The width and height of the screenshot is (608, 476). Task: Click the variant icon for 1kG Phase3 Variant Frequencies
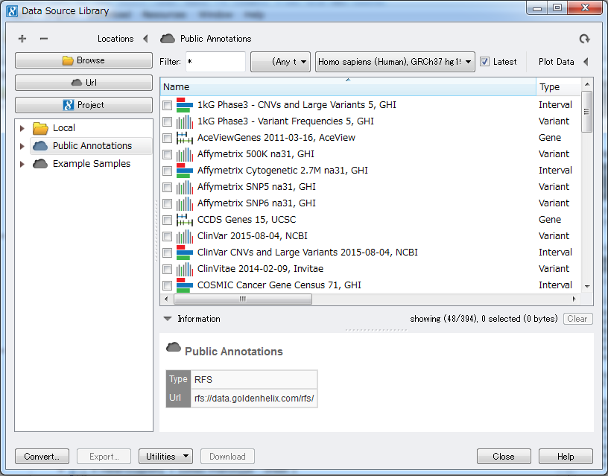[185, 121]
